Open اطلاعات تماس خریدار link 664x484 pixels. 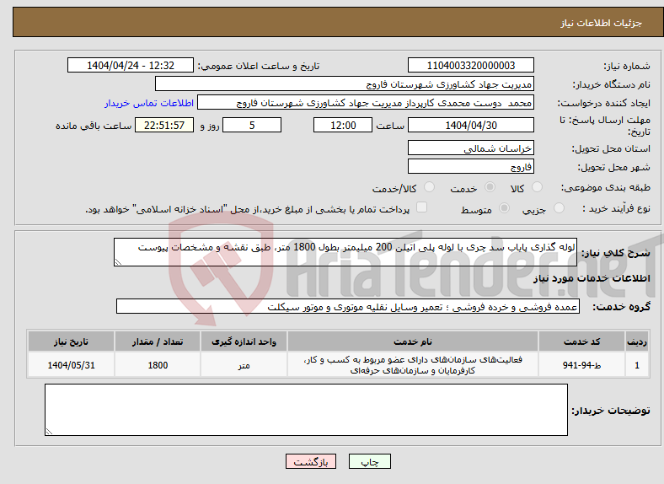coord(149,103)
